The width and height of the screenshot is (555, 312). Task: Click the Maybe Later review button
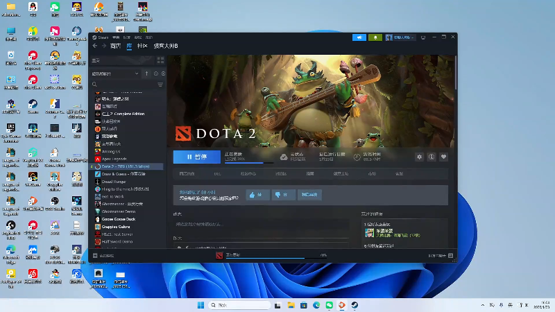pyautogui.click(x=309, y=195)
